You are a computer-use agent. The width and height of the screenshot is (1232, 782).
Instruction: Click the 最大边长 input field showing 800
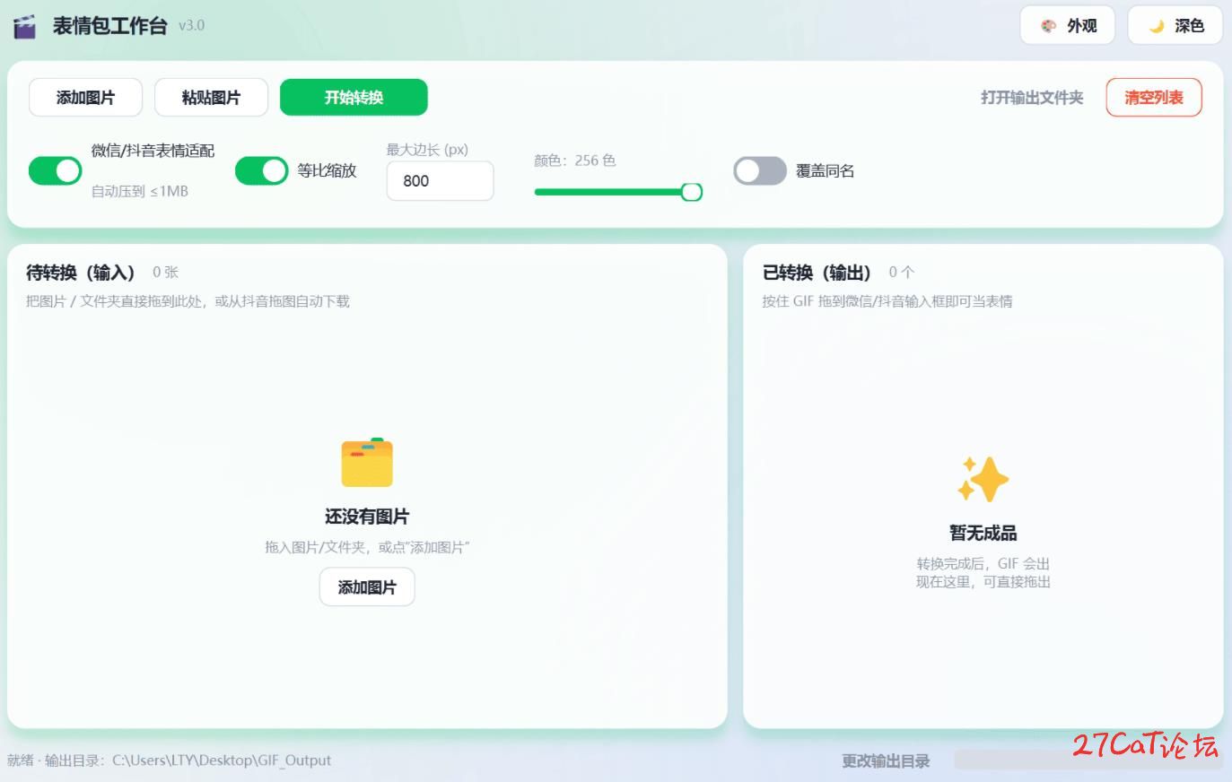click(x=440, y=181)
